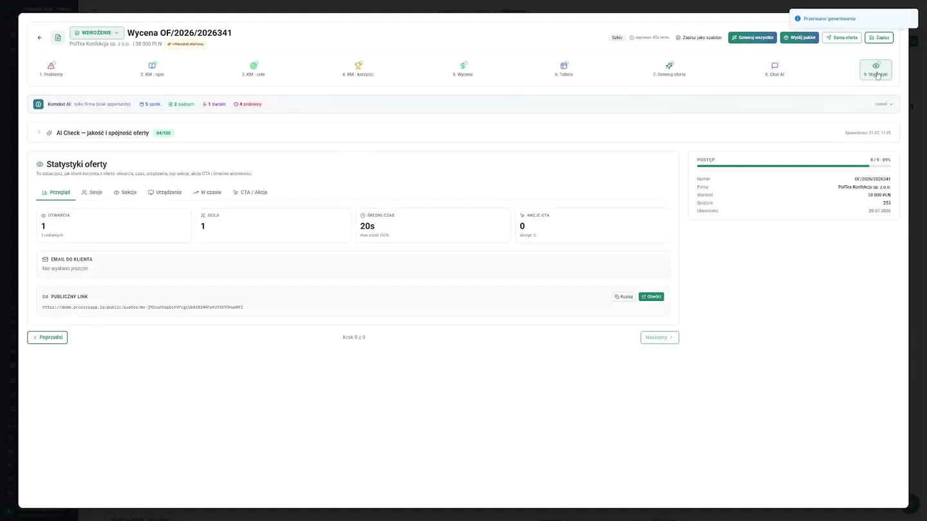Image resolution: width=927 pixels, height=521 pixels.
Task: Click the 94/100 score badge
Action: tap(164, 133)
